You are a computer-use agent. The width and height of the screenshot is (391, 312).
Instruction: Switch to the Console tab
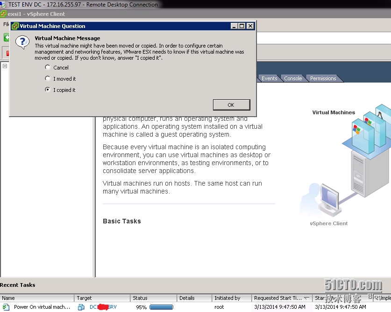pyautogui.click(x=293, y=78)
